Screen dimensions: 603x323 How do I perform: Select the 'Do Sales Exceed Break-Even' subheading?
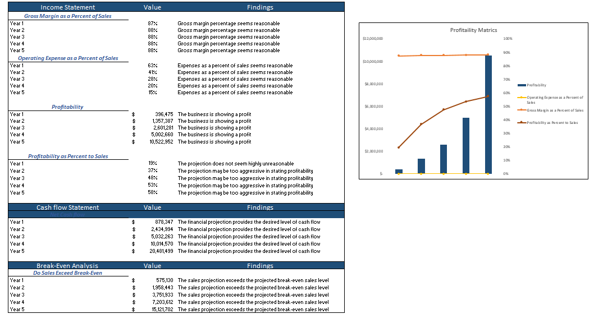coord(68,273)
